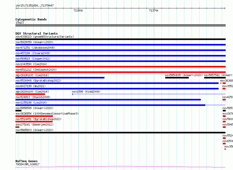Image resolution: width=233 pixels, height=170 pixels.
Task: Click esv275141 (Banerjee2011) label
Action: (x=35, y=124)
